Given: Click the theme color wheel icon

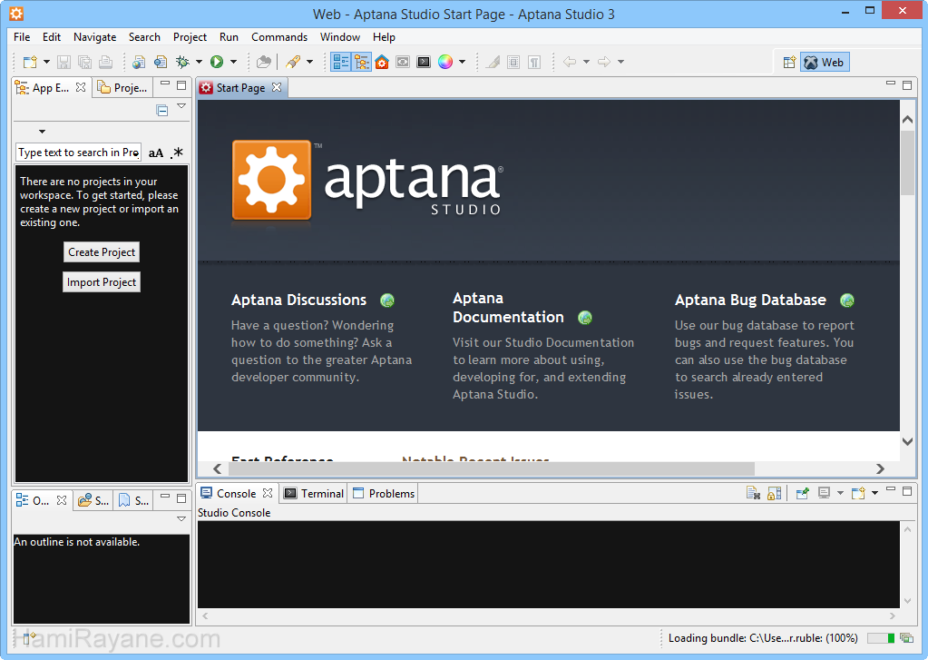Looking at the screenshot, I should point(445,62).
